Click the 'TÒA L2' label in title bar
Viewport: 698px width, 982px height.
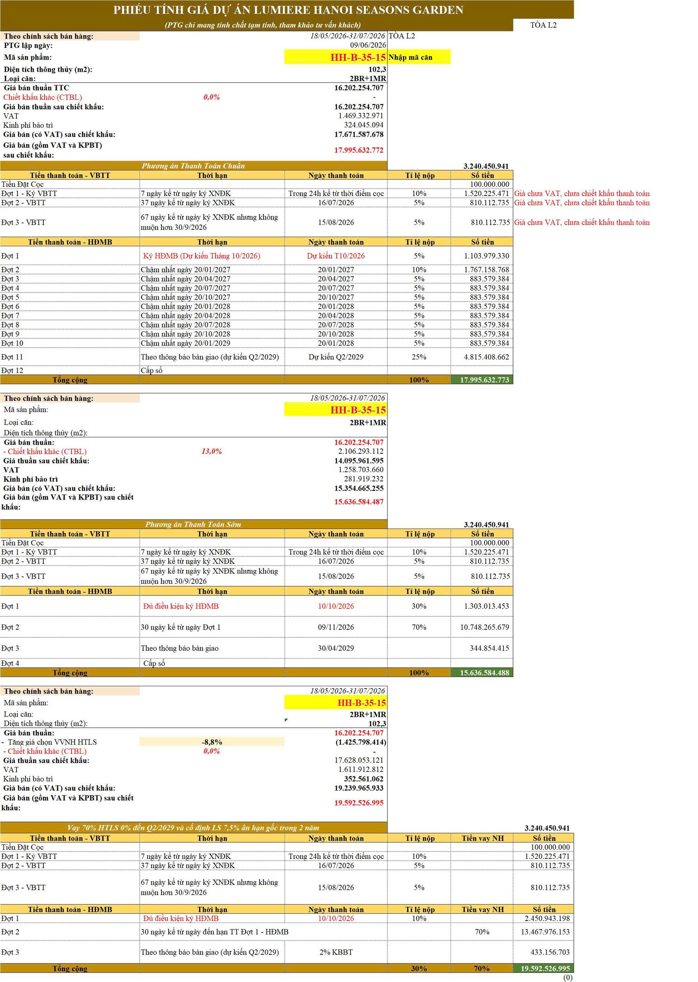coord(543,25)
